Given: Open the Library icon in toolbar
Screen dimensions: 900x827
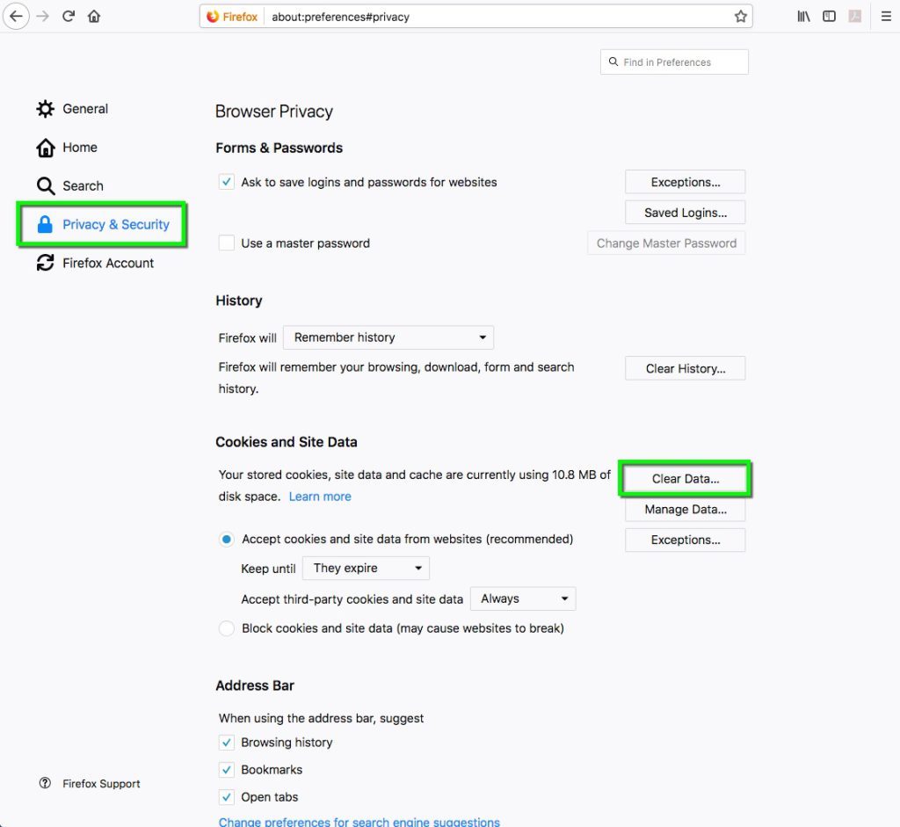Looking at the screenshot, I should (803, 17).
